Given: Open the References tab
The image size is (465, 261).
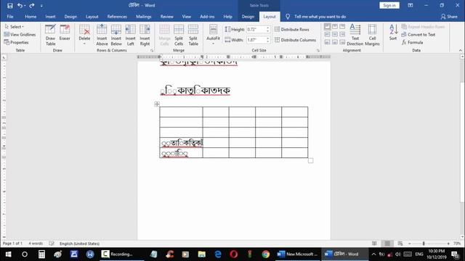Looking at the screenshot, I should tap(117, 17).
